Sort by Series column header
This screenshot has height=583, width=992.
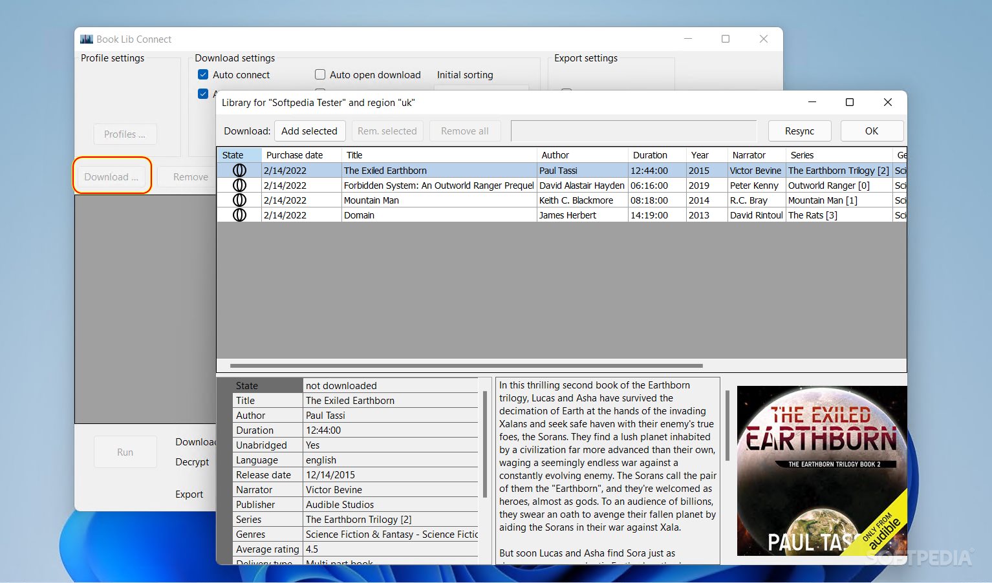coord(839,155)
